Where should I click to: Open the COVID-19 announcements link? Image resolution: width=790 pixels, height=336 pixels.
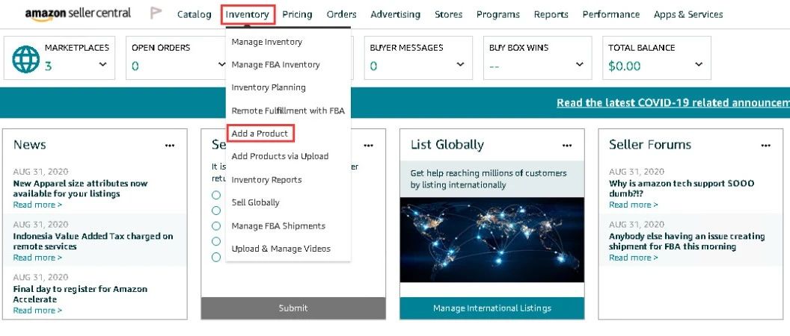coord(673,103)
